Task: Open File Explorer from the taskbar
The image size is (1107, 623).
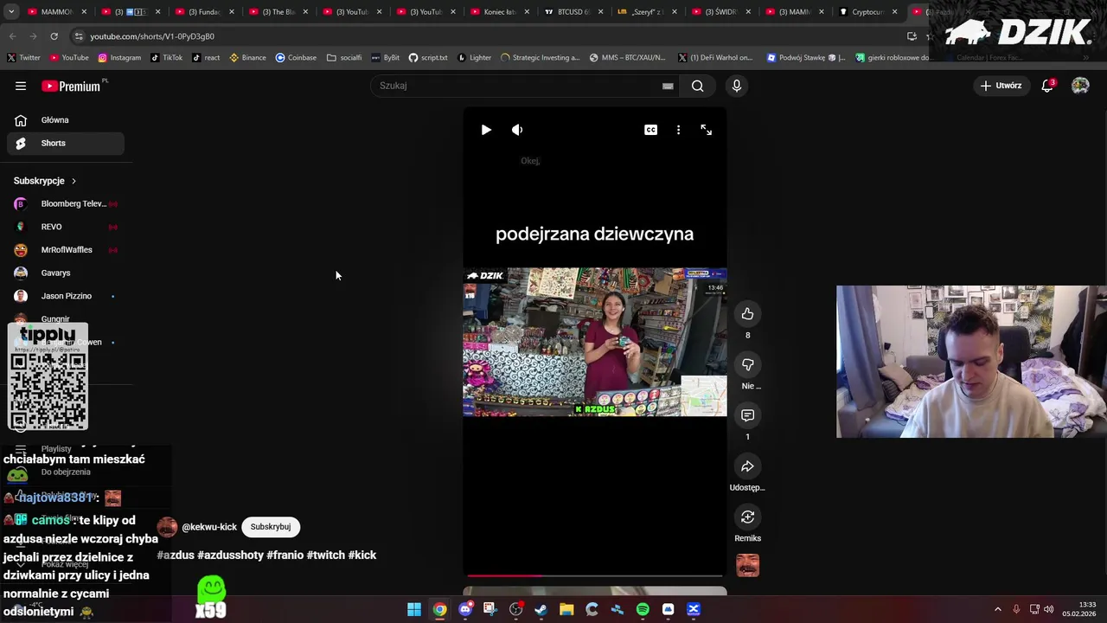Action: coord(566,610)
